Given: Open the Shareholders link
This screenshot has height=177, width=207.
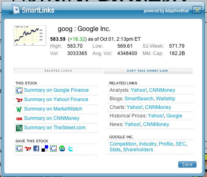Looking at the screenshot, I should 138,150.
